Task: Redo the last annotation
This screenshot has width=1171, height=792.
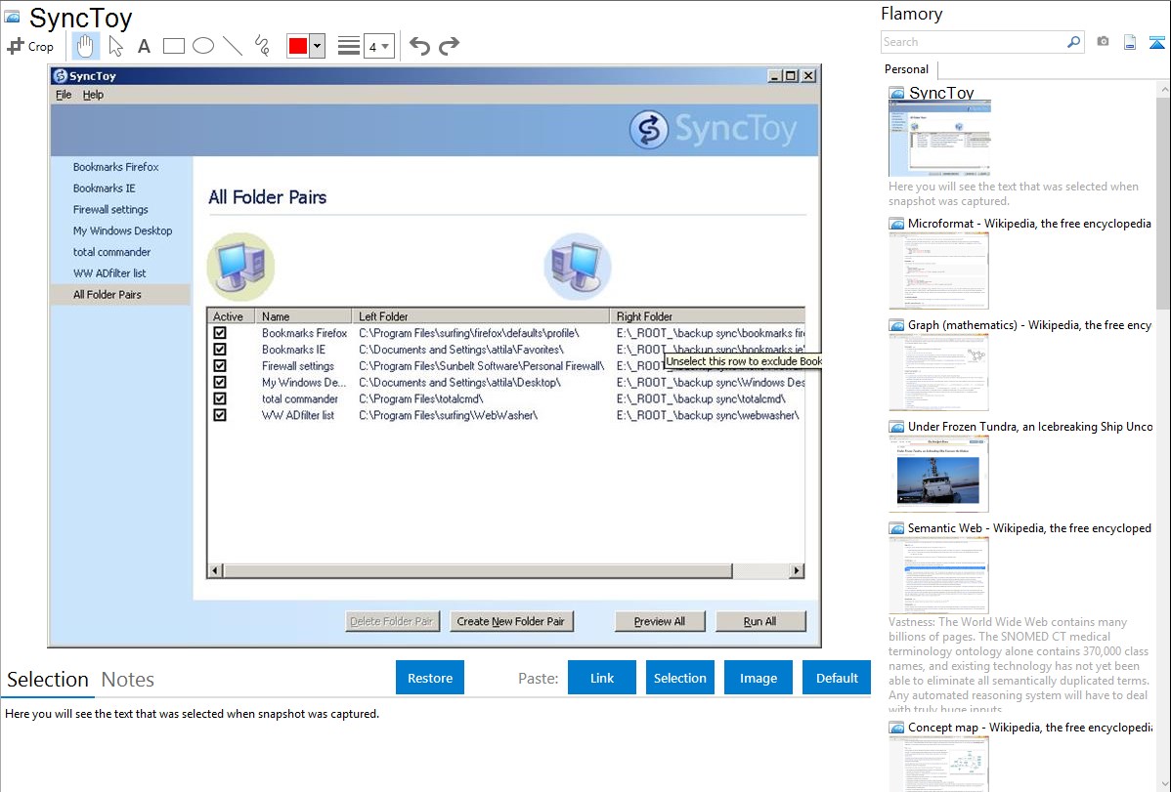Action: tap(449, 46)
